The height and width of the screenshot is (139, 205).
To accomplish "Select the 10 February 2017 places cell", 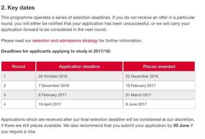I will coord(159,86).
